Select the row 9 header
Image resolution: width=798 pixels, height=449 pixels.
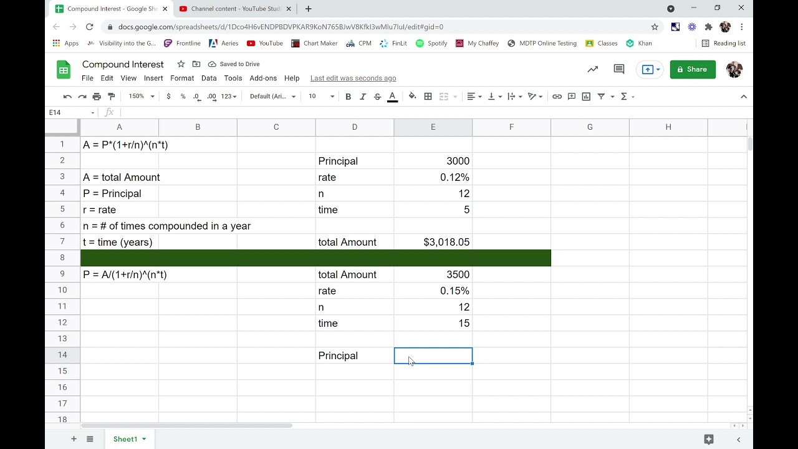coord(62,274)
